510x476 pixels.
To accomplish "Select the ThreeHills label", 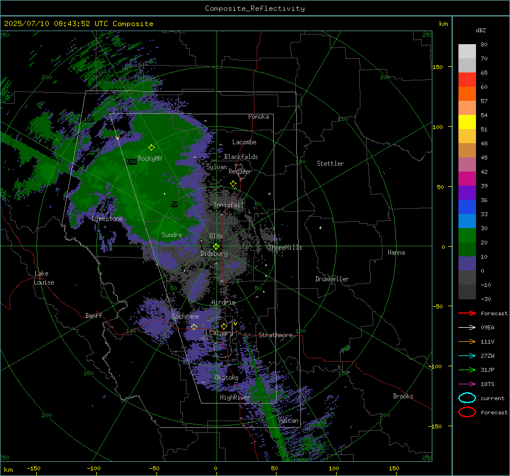I will point(285,247).
